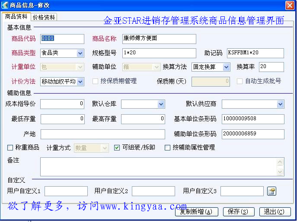
Task: Click the 保存(S) button
Action: [x=238, y=212]
